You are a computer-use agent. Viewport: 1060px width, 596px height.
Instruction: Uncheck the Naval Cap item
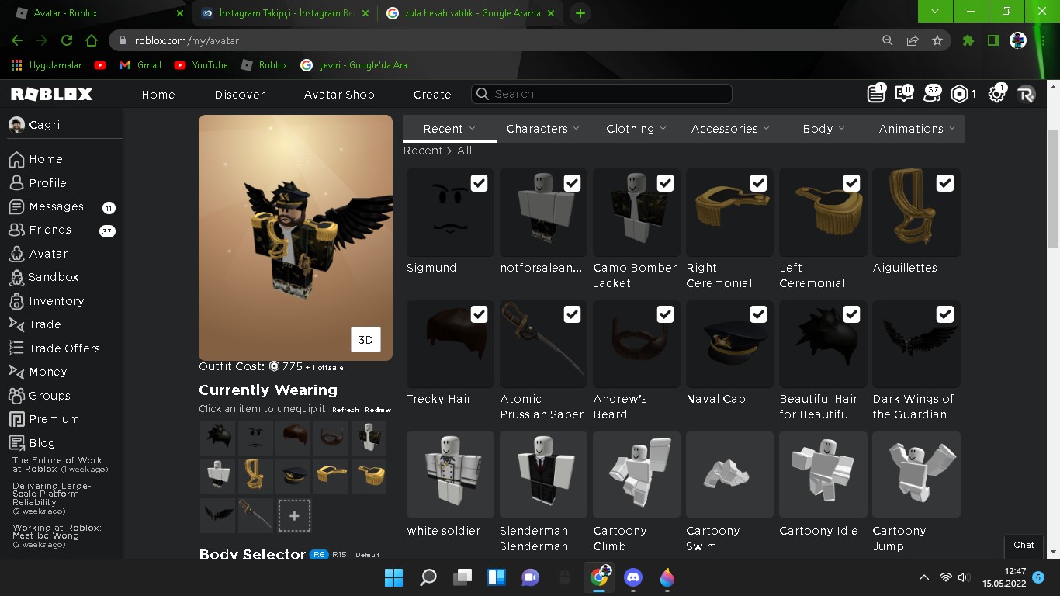click(x=758, y=314)
